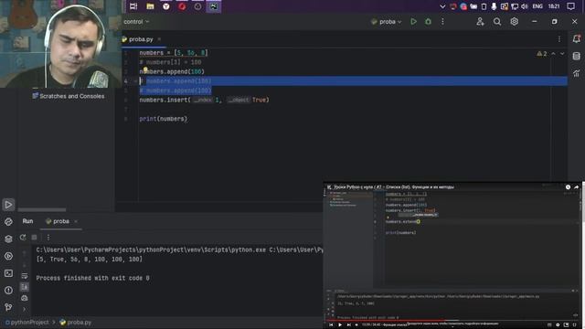The width and height of the screenshot is (585, 329).
Task: Click the Process finished with exit code text
Action: [x=92, y=278]
